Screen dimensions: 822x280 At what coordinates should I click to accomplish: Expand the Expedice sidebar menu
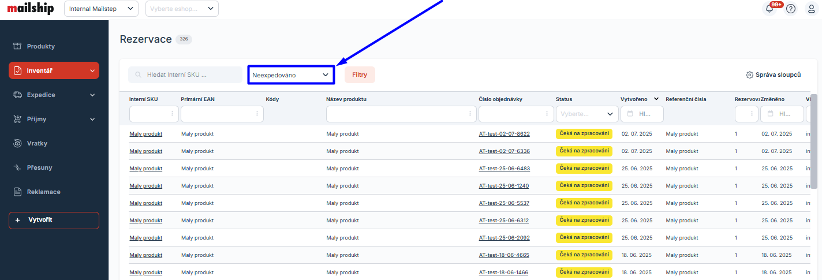[x=54, y=95]
